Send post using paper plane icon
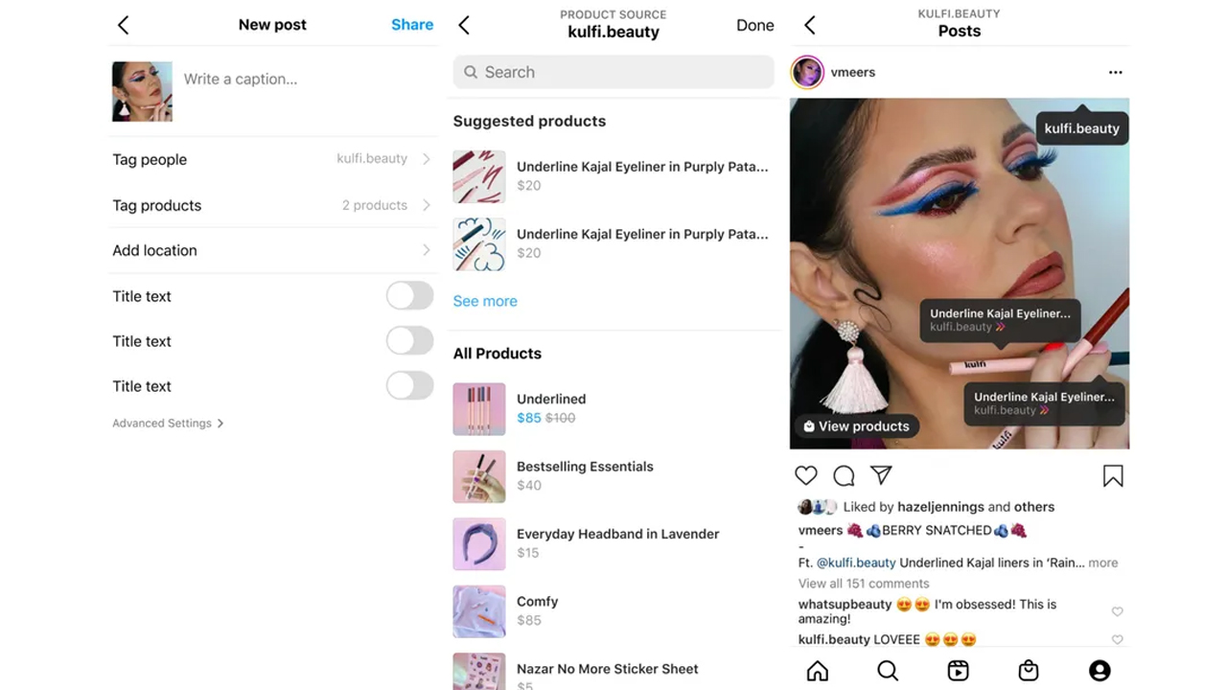This screenshot has height=690, width=1227. 881,474
